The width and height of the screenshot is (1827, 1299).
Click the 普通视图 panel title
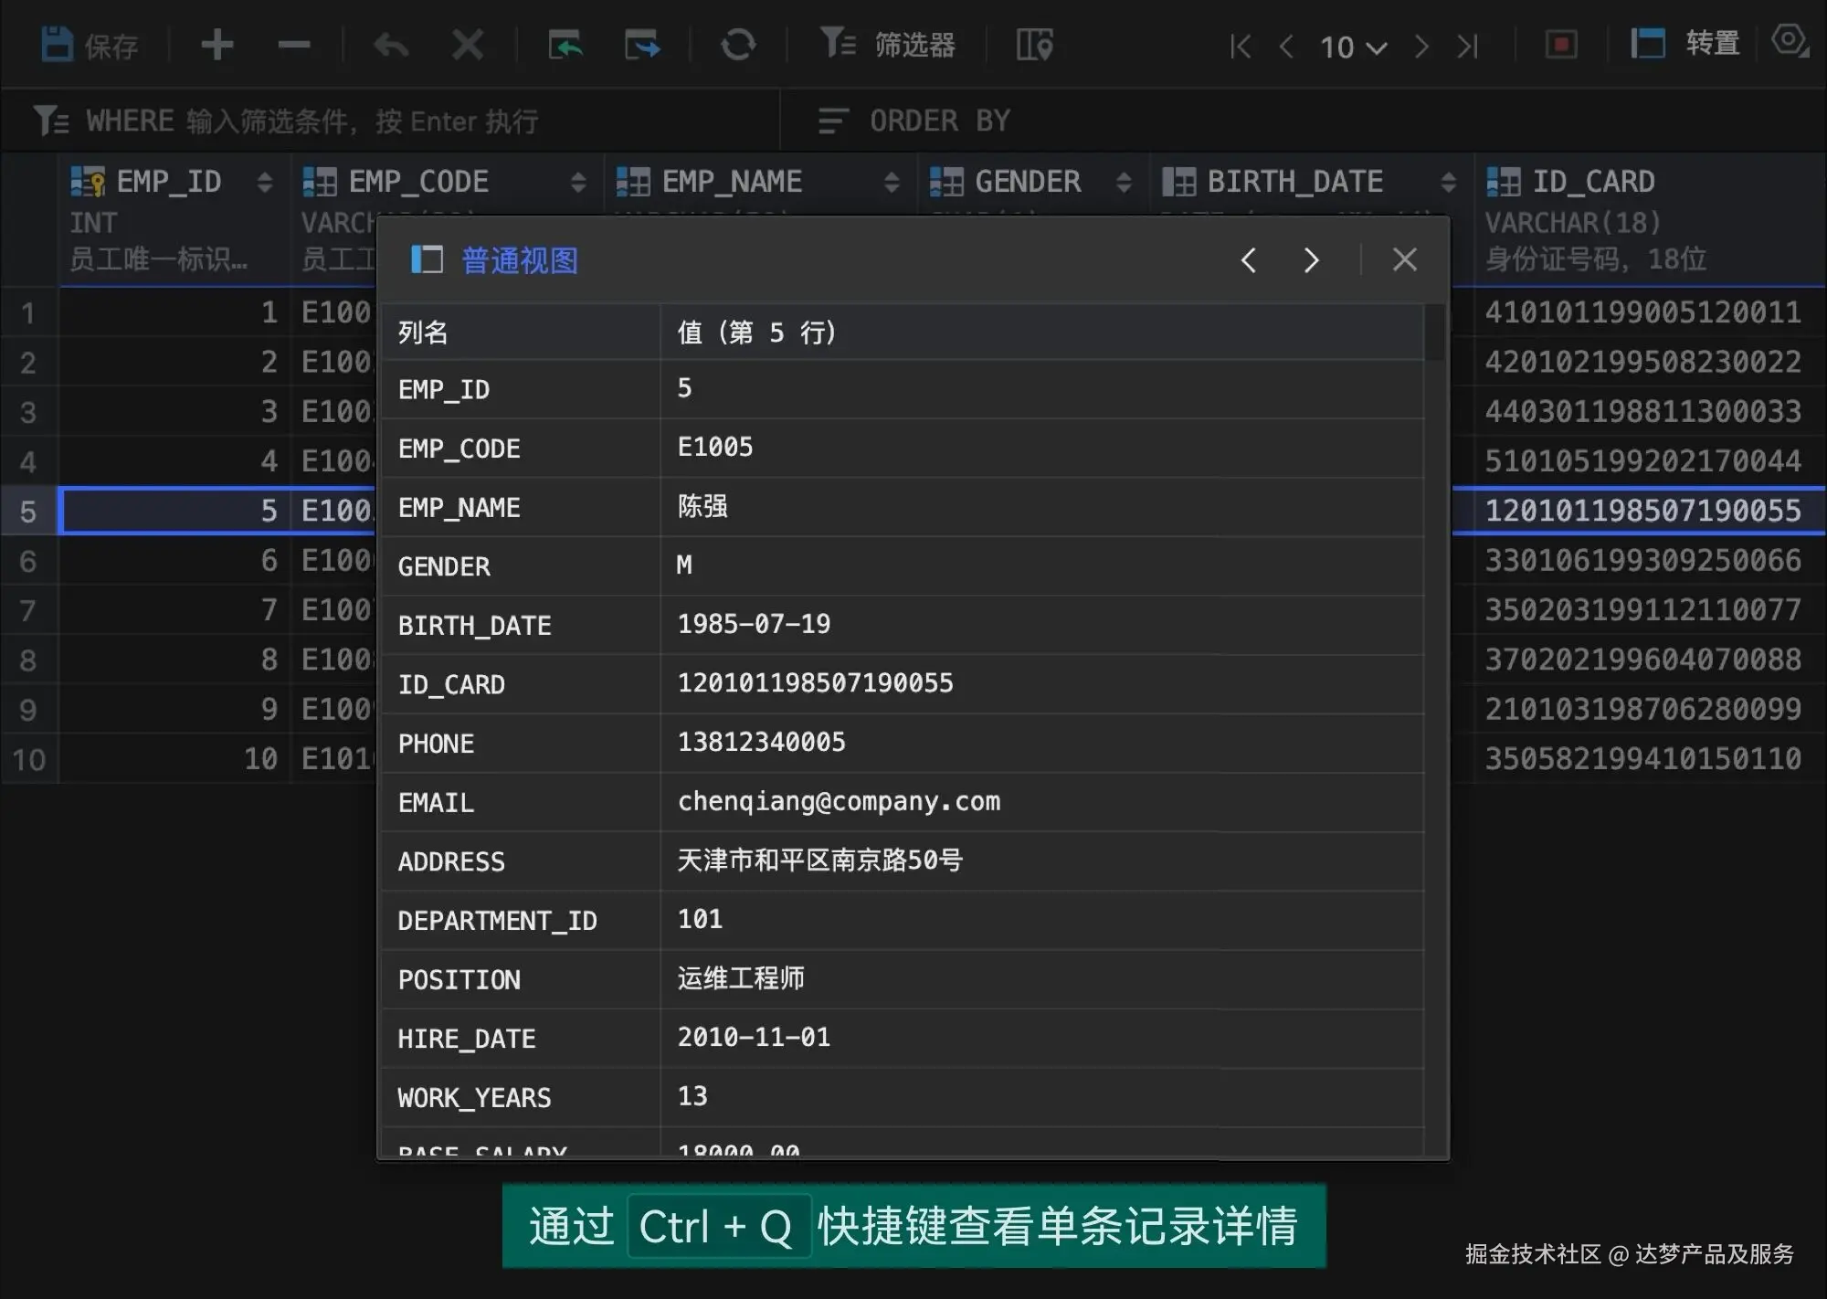point(519,260)
